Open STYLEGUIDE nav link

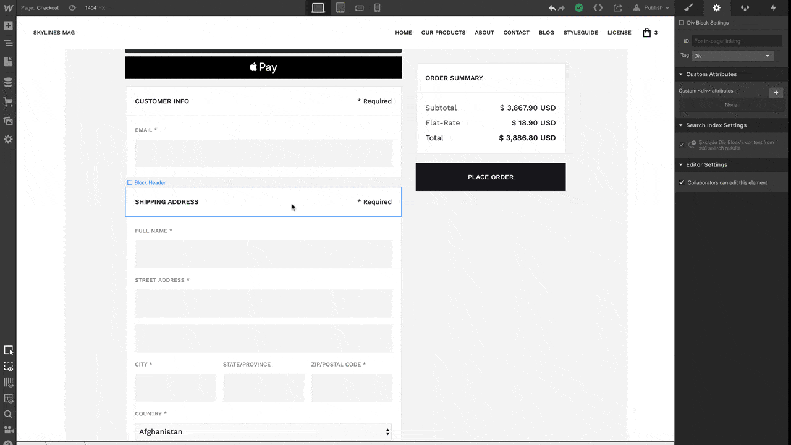581,33
